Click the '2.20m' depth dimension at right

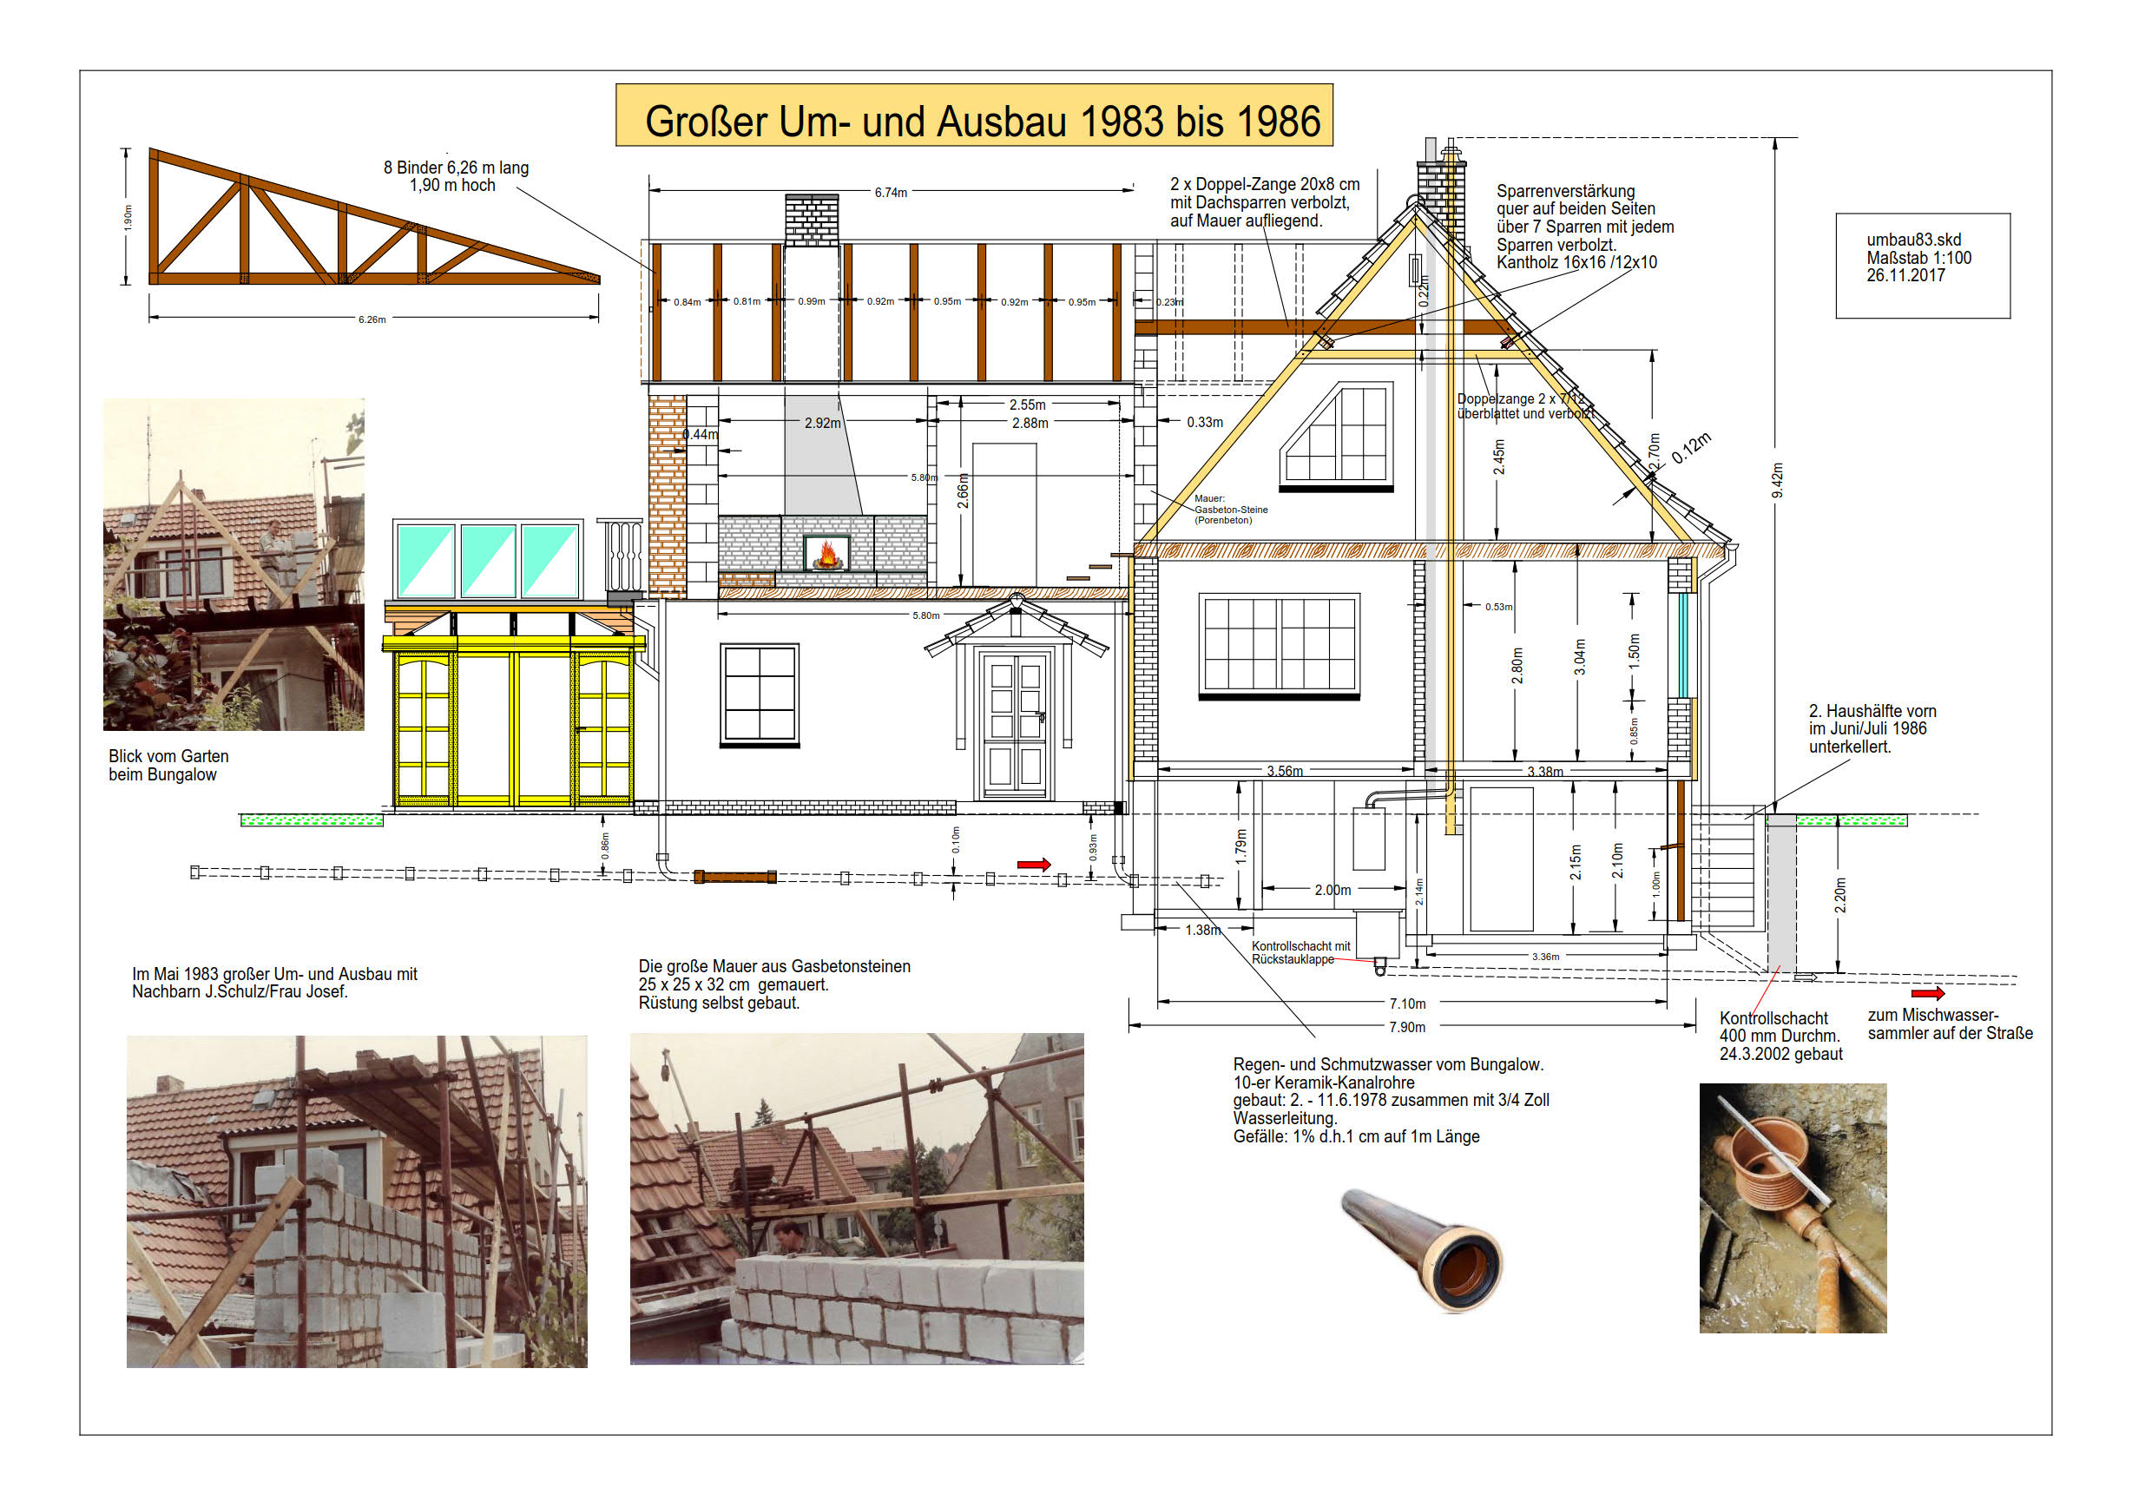(1840, 895)
